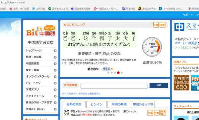This screenshot has width=199, height=120.
Task: Select the third slide indicator dot
Action: tap(115, 73)
